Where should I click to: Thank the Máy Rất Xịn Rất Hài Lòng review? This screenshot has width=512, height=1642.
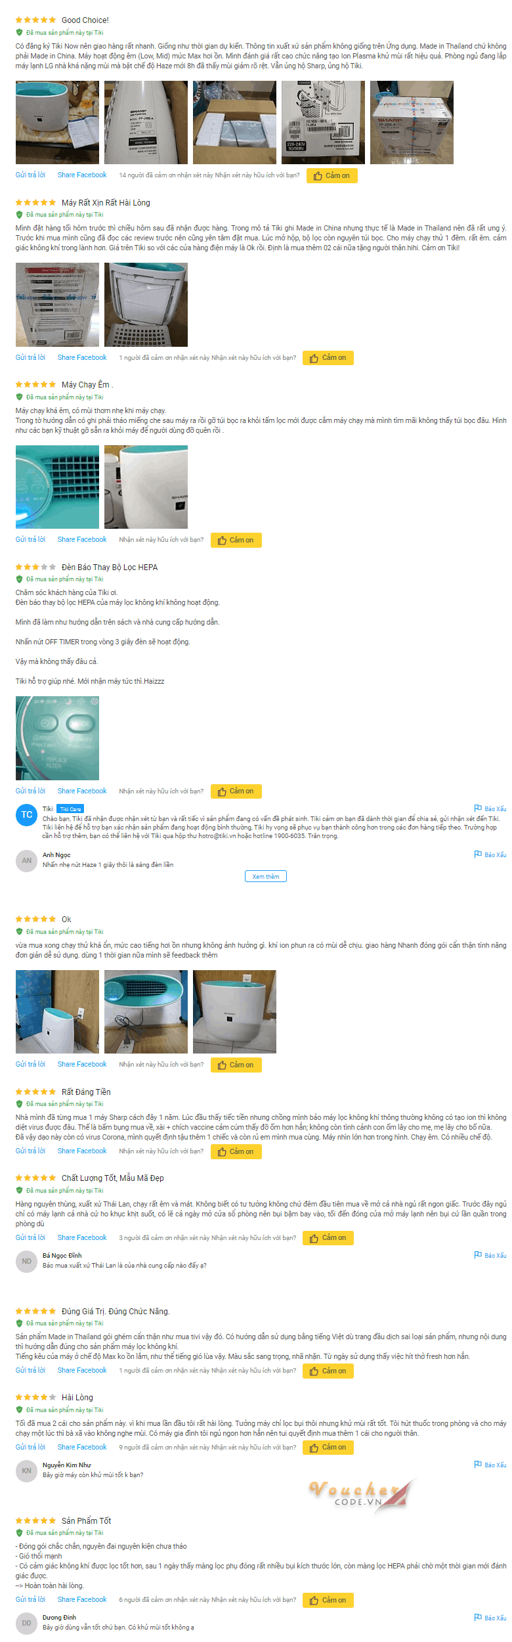[328, 358]
